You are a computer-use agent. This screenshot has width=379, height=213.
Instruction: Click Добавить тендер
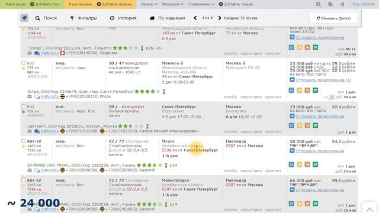click(236, 4)
